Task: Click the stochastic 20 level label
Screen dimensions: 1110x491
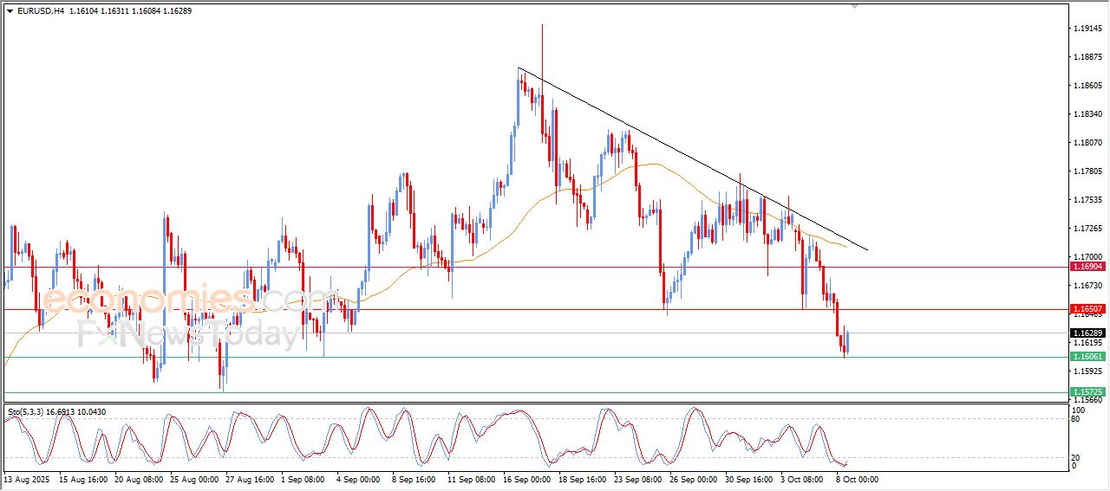Action: click(x=1076, y=456)
